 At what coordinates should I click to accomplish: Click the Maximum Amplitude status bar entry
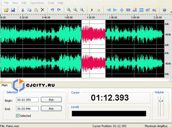(x=156, y=126)
